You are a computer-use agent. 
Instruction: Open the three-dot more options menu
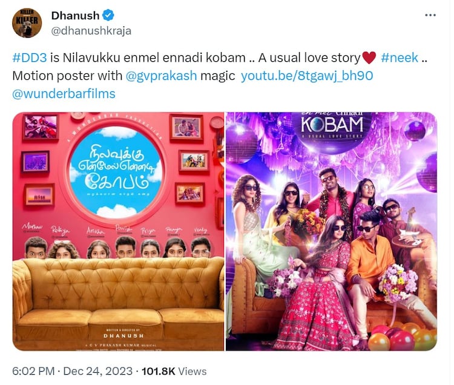click(430, 15)
